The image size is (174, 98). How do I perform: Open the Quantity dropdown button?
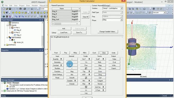pos(58,59)
